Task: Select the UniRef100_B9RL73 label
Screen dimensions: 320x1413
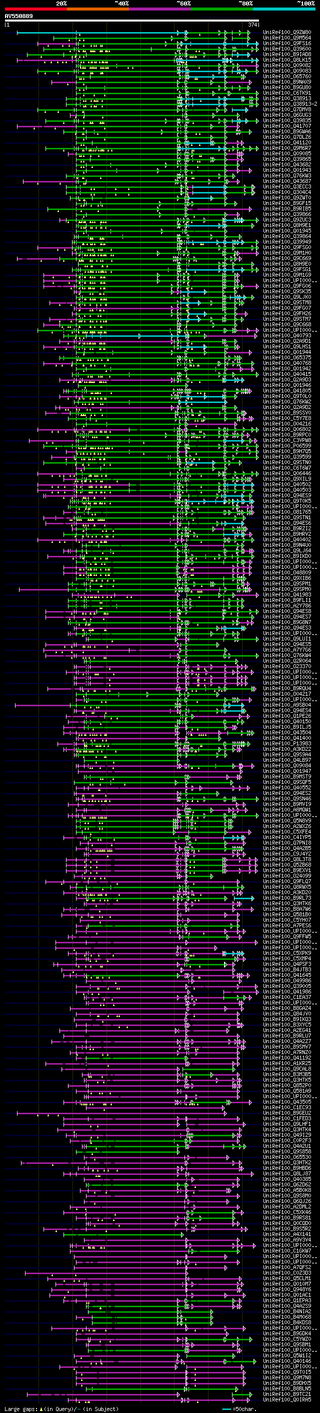Action: point(287,899)
